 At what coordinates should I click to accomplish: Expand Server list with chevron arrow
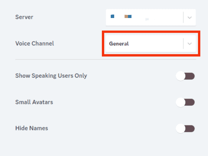(x=190, y=18)
